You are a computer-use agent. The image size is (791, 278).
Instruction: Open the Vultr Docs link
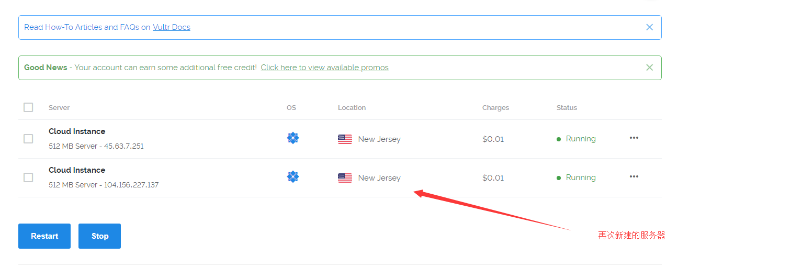[x=172, y=27]
